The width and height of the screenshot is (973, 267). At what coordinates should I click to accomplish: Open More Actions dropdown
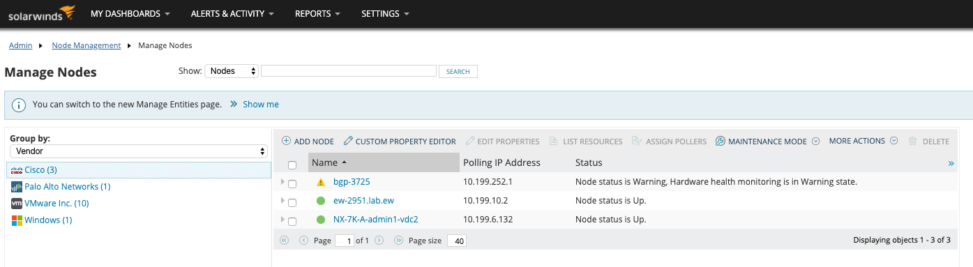click(x=863, y=141)
